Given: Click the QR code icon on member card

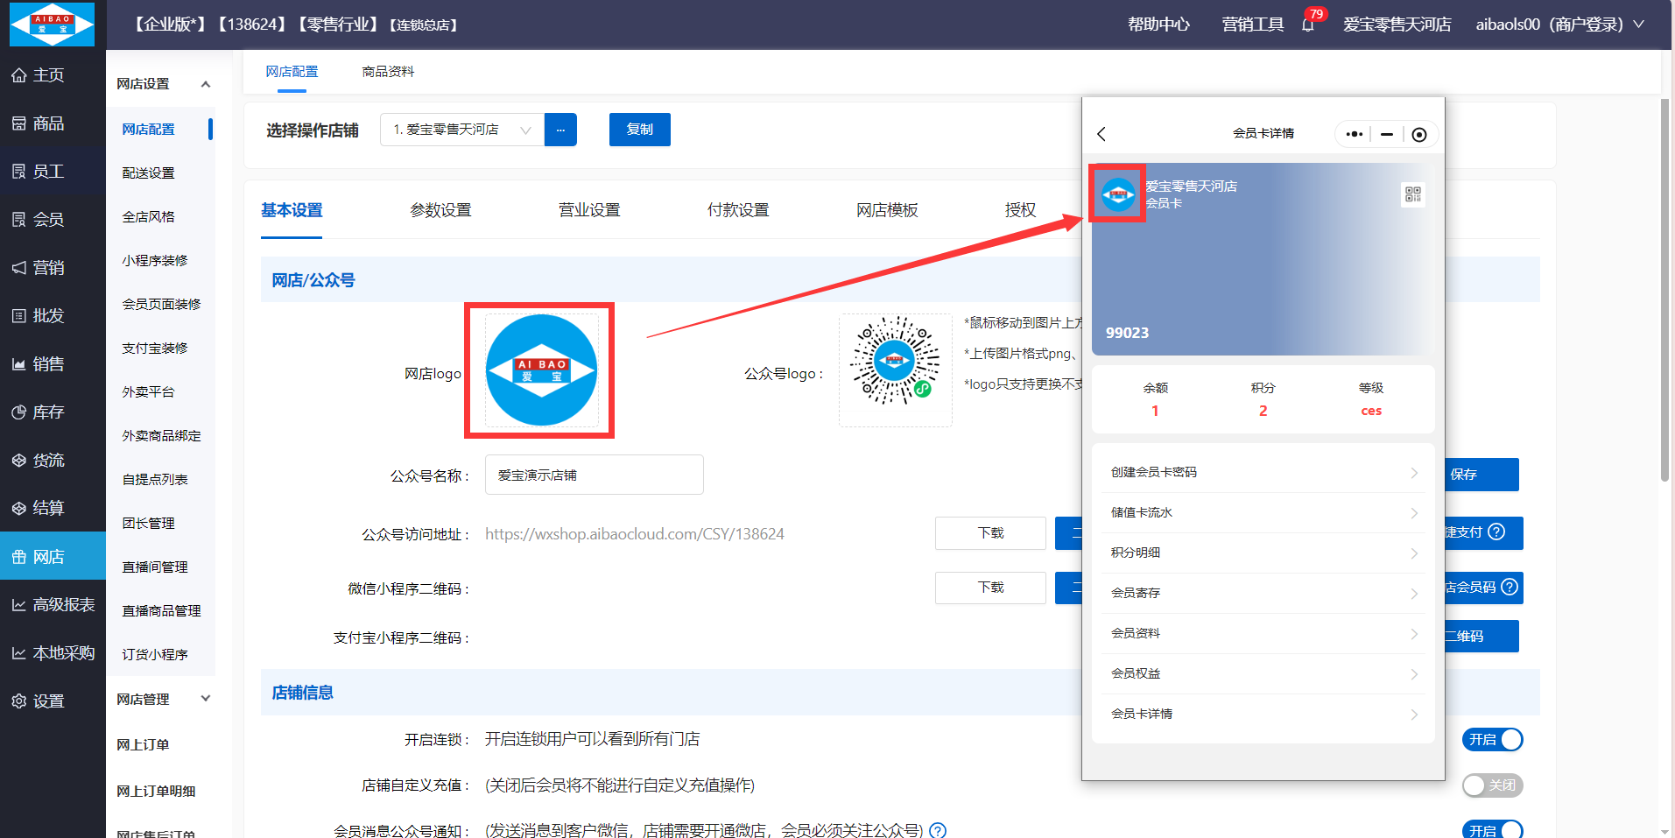Looking at the screenshot, I should 1412,194.
